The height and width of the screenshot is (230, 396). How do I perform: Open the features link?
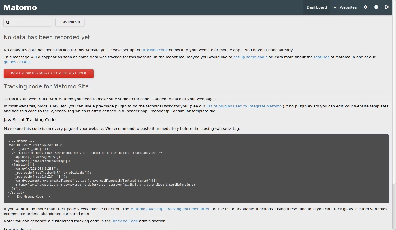(322, 57)
